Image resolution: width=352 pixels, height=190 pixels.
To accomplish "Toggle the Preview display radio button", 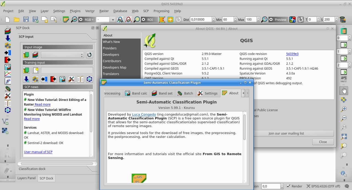I will (x=271, y=19).
